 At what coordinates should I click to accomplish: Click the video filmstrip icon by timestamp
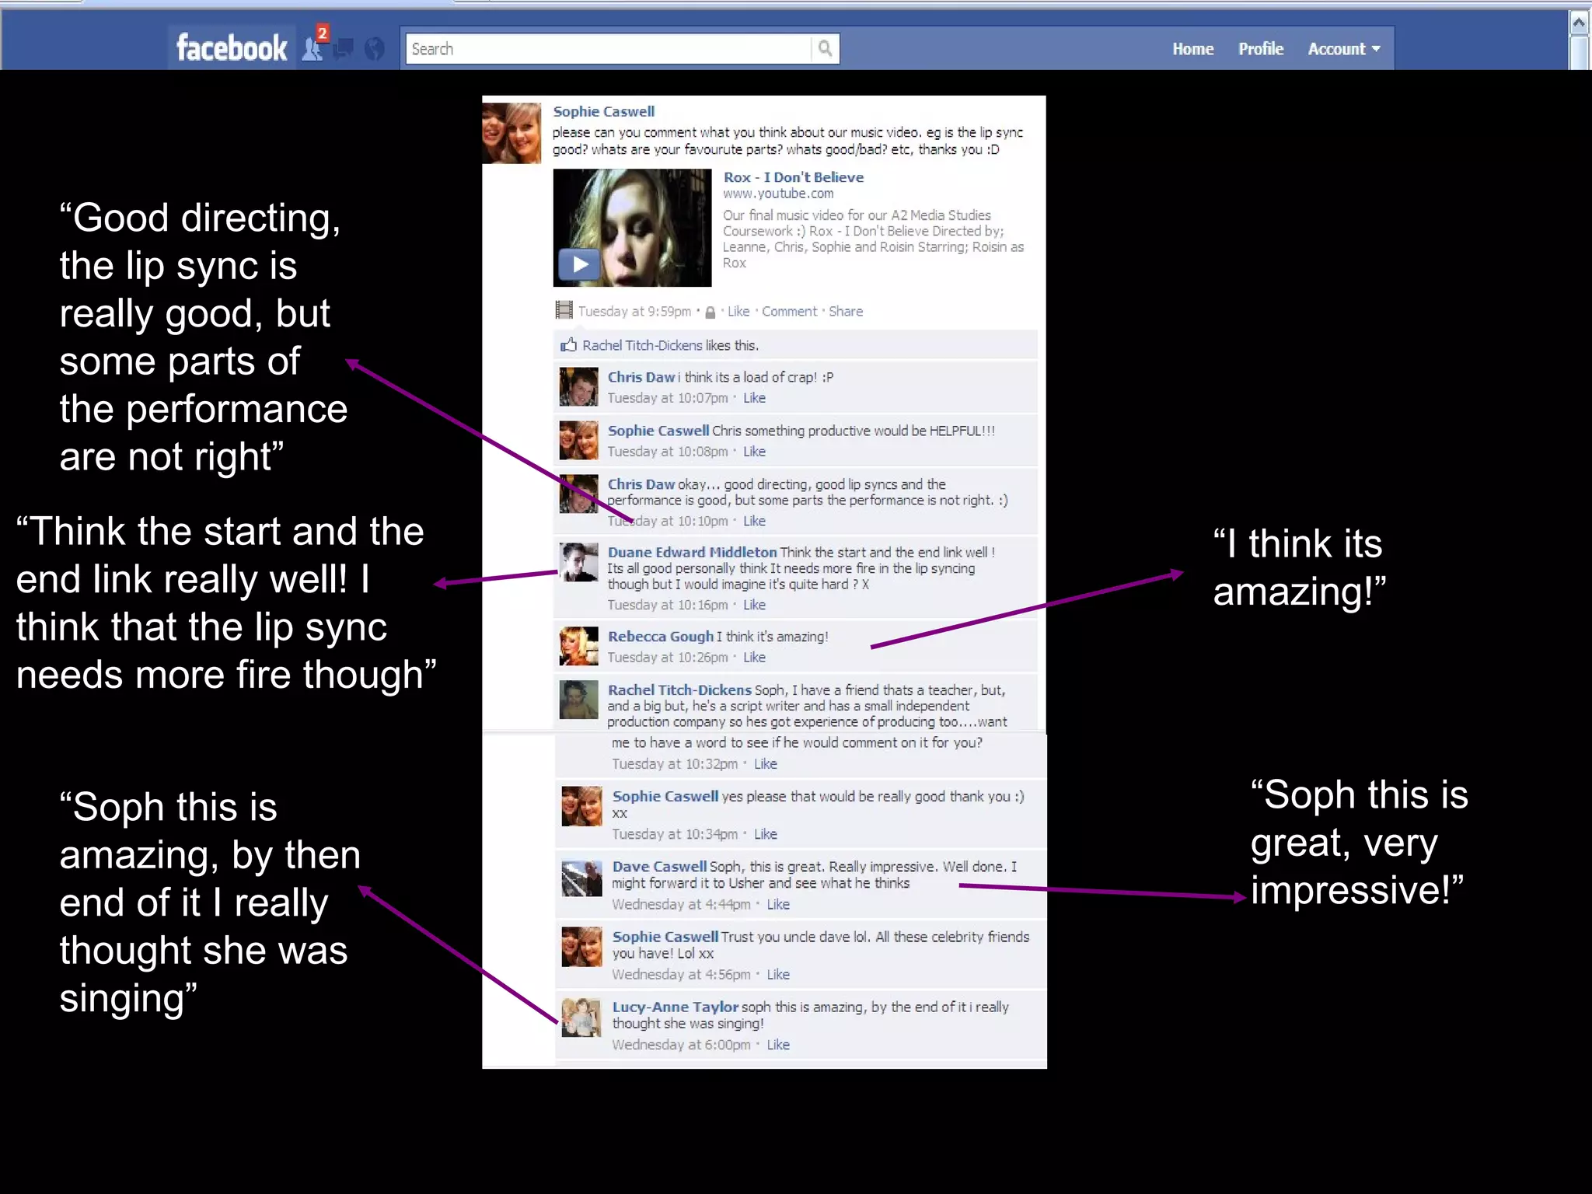[564, 310]
